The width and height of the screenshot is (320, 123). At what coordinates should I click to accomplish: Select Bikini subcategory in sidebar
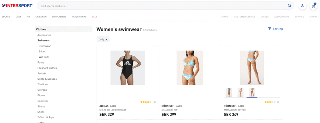tap(42, 51)
